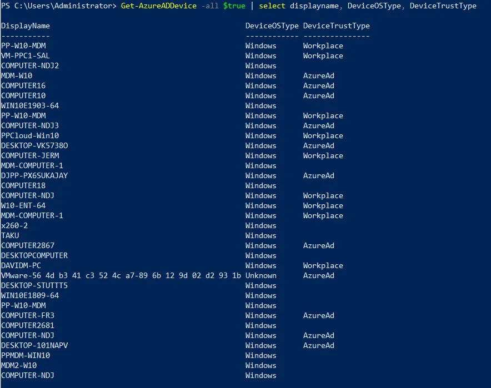The width and height of the screenshot is (491, 388).
Task: Select the W10-ENT-64 device name
Action: coord(23,206)
